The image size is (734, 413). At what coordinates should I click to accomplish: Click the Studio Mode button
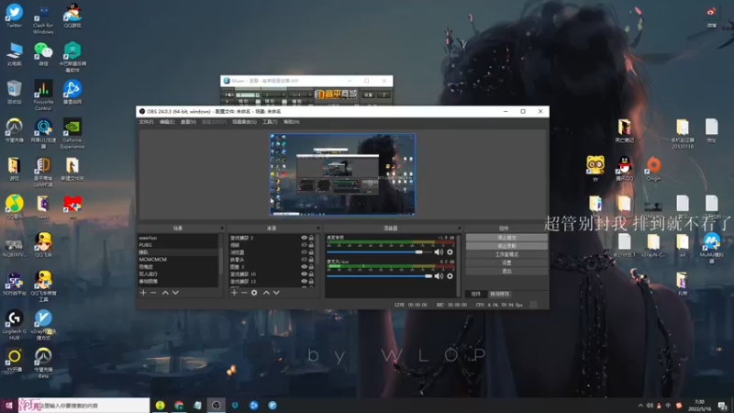[x=506, y=254]
